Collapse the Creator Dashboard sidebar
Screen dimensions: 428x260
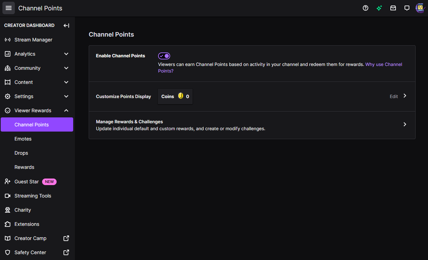pyautogui.click(x=66, y=26)
